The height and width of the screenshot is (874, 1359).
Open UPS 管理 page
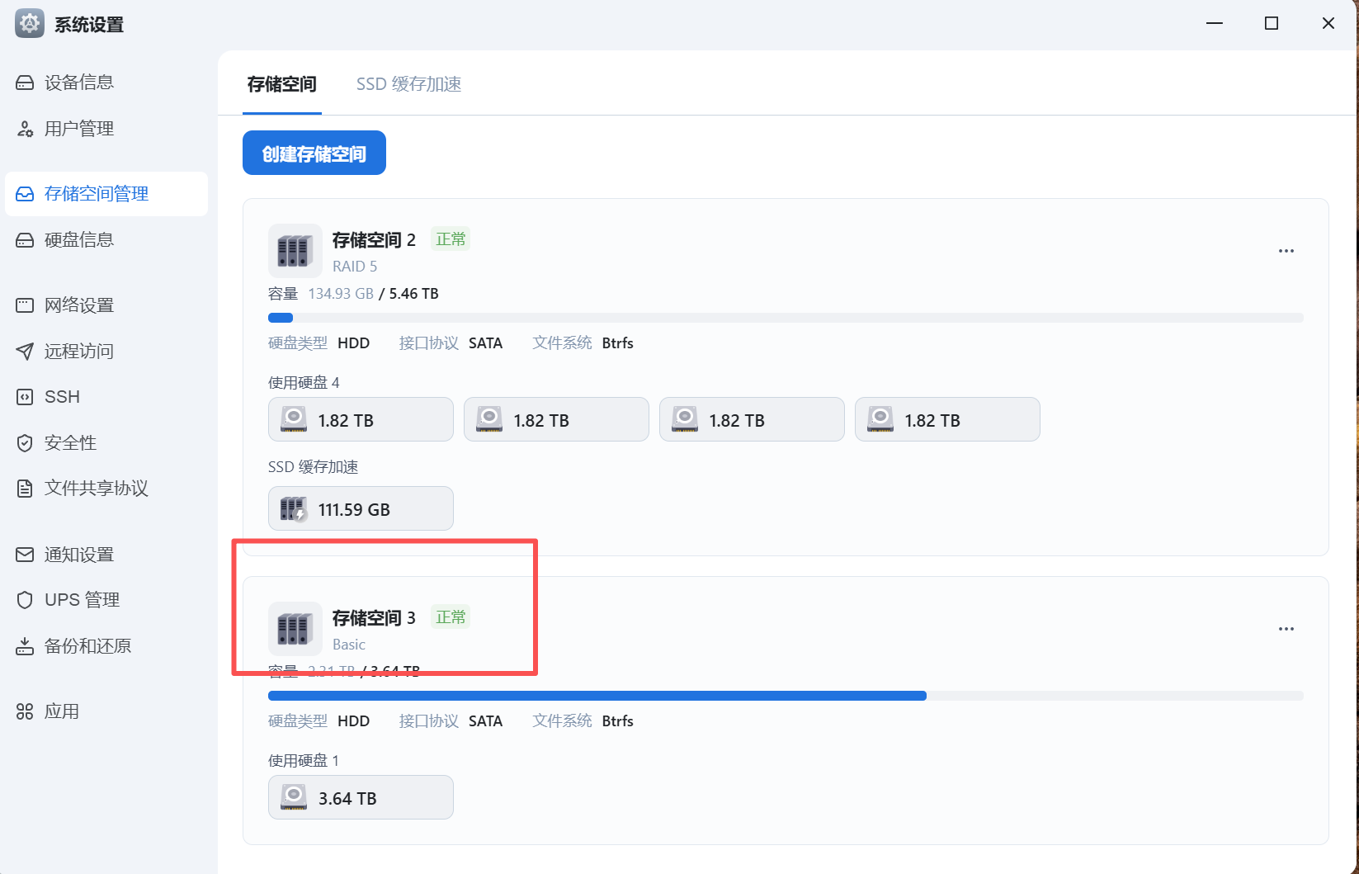(x=82, y=600)
